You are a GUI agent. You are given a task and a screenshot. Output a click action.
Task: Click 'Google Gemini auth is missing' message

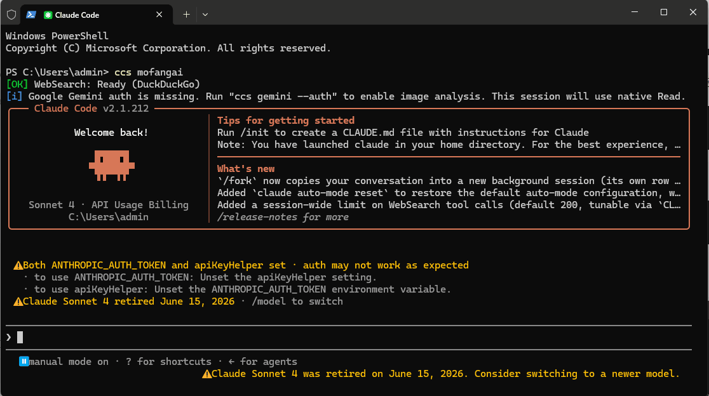(357, 96)
